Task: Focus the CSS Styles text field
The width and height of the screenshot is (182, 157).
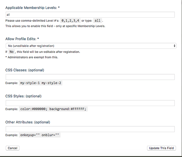Action: 90,103
